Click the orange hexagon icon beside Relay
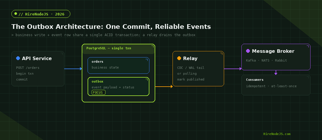 tap(179, 58)
